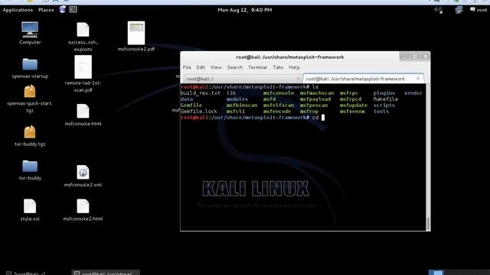Open the volume control icon
The height and width of the screenshot is (275, 490).
click(x=438, y=10)
